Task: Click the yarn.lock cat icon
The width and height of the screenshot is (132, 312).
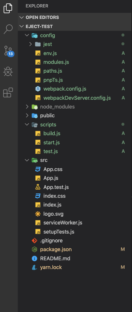Action: [34, 267]
